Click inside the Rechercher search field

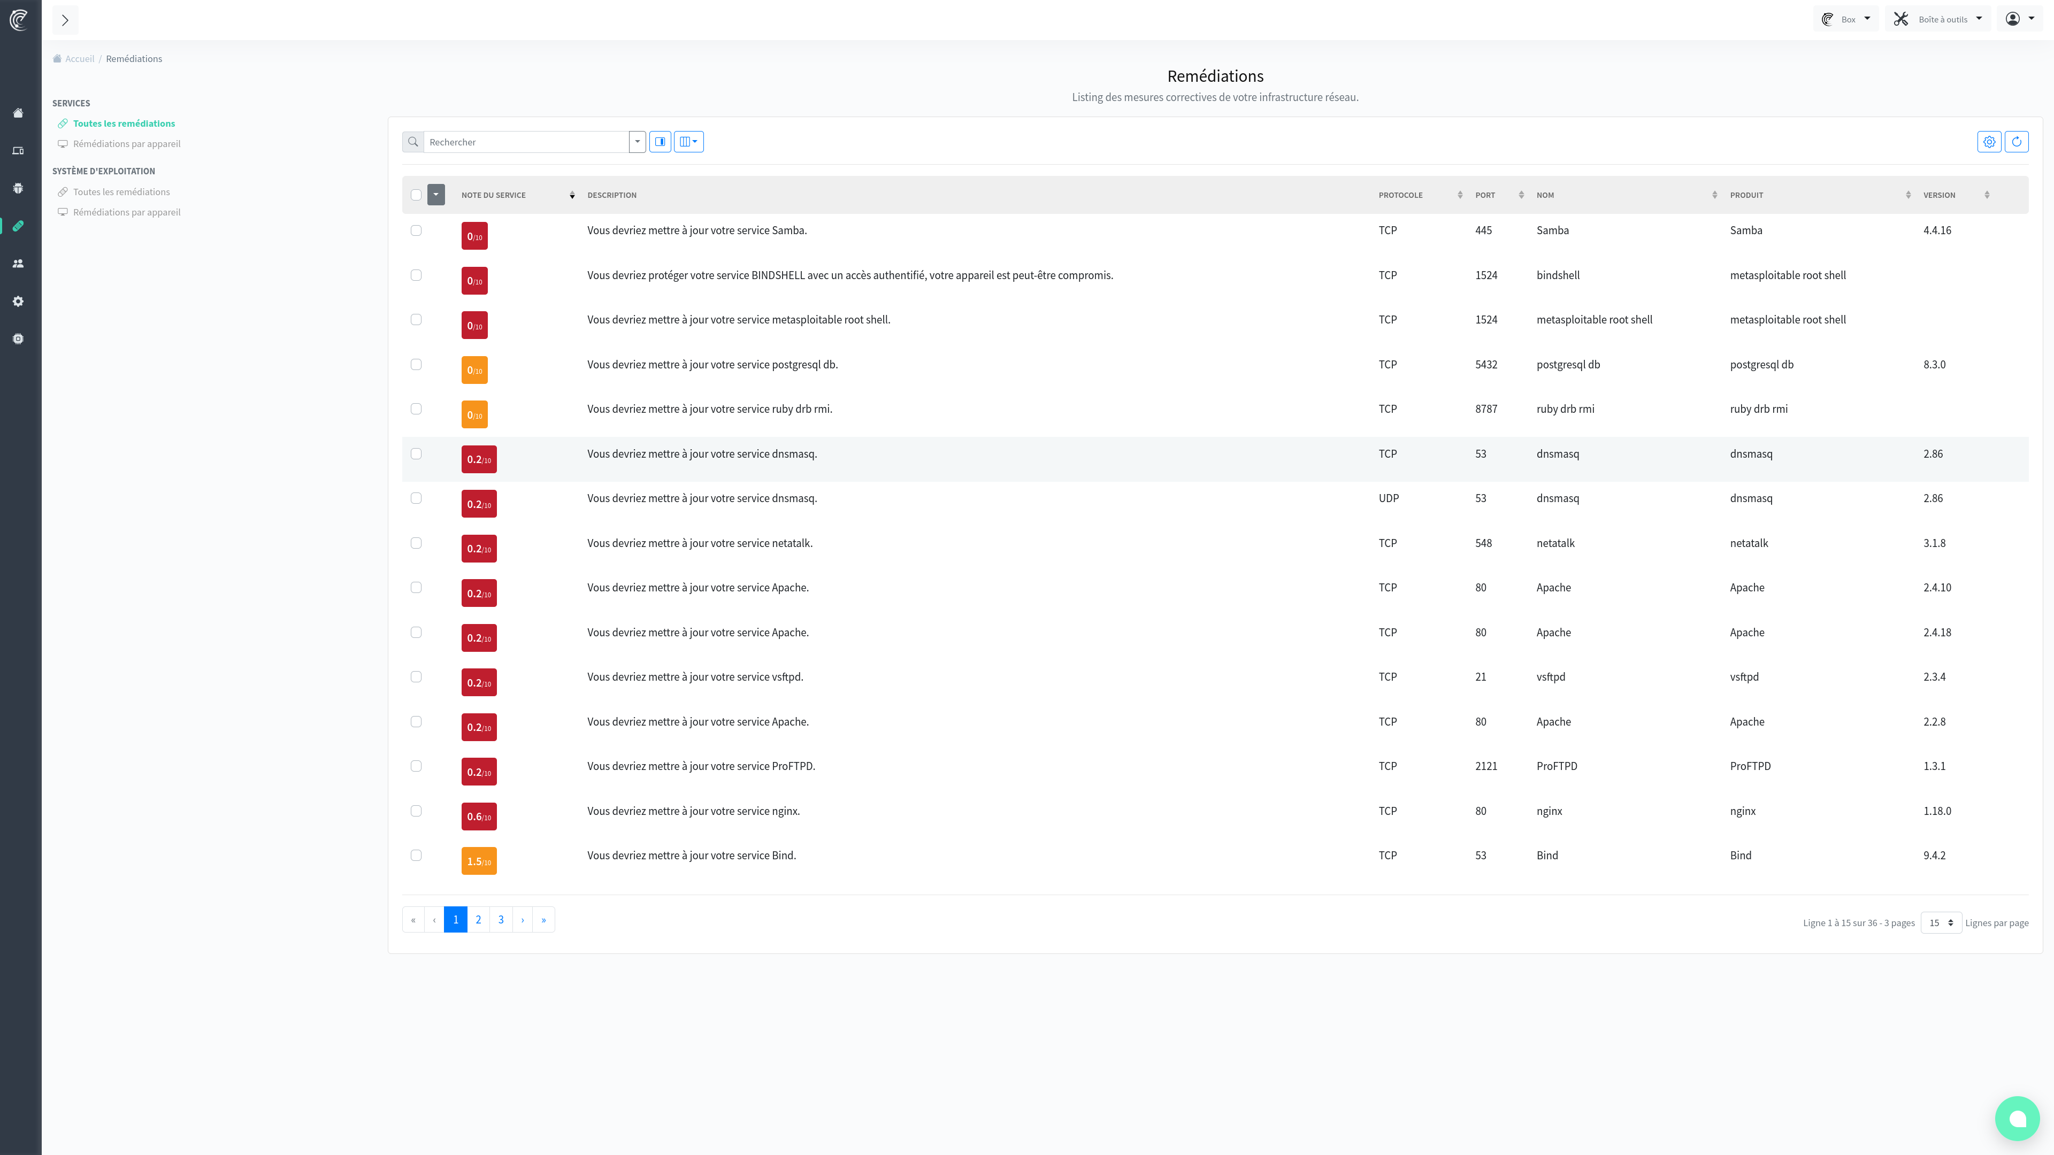pyautogui.click(x=518, y=141)
